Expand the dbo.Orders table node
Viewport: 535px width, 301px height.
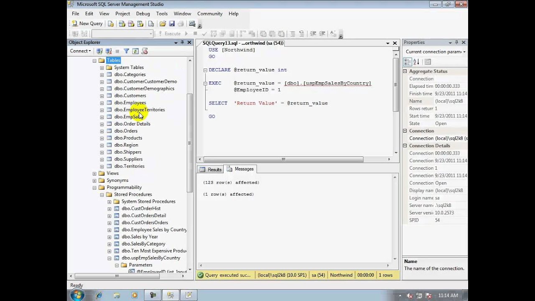(102, 131)
